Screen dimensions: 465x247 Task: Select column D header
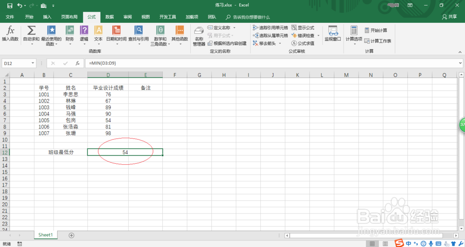[108, 75]
